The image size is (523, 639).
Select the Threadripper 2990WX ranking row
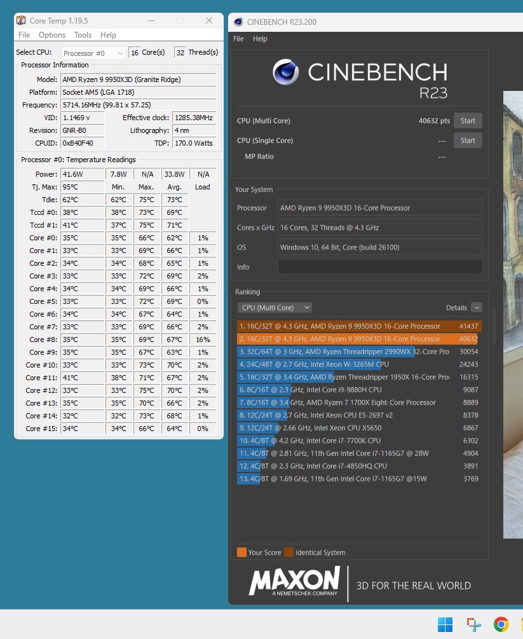[359, 351]
